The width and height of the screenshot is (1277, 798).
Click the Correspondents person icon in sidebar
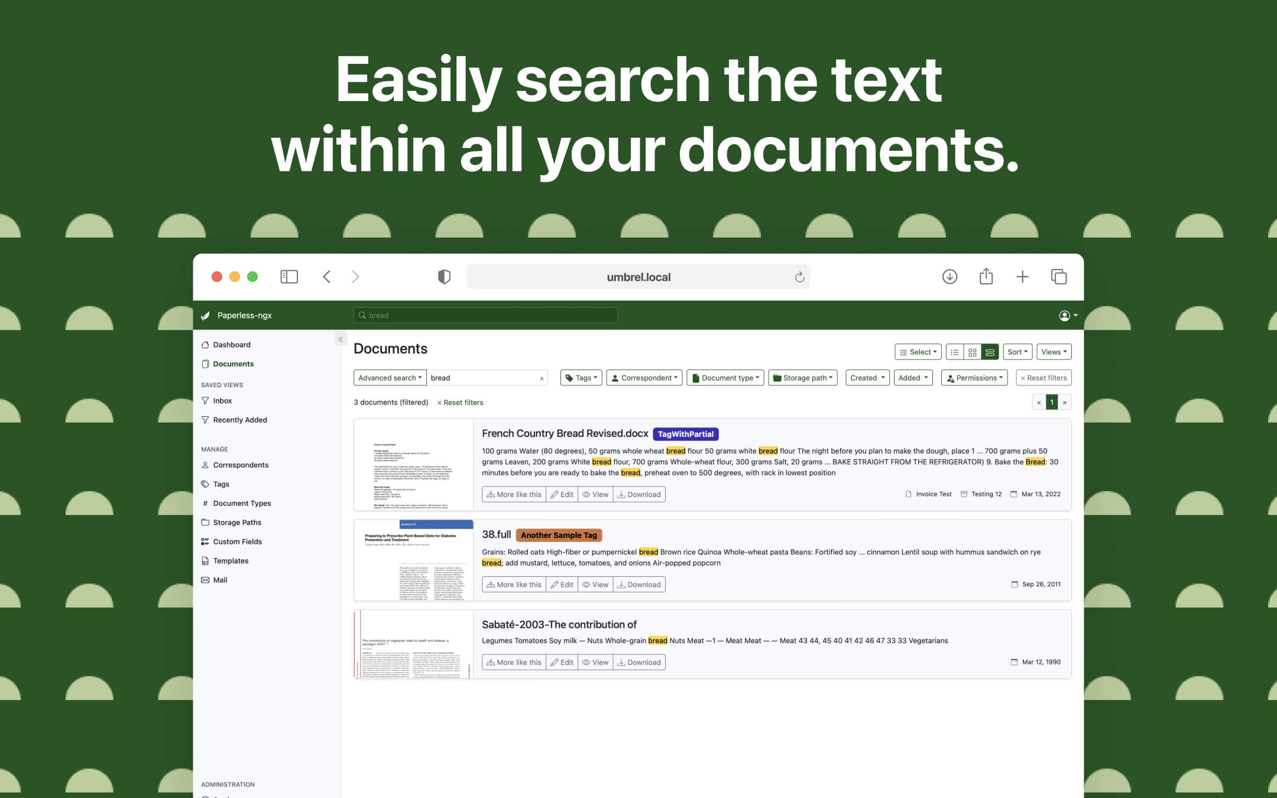click(205, 465)
